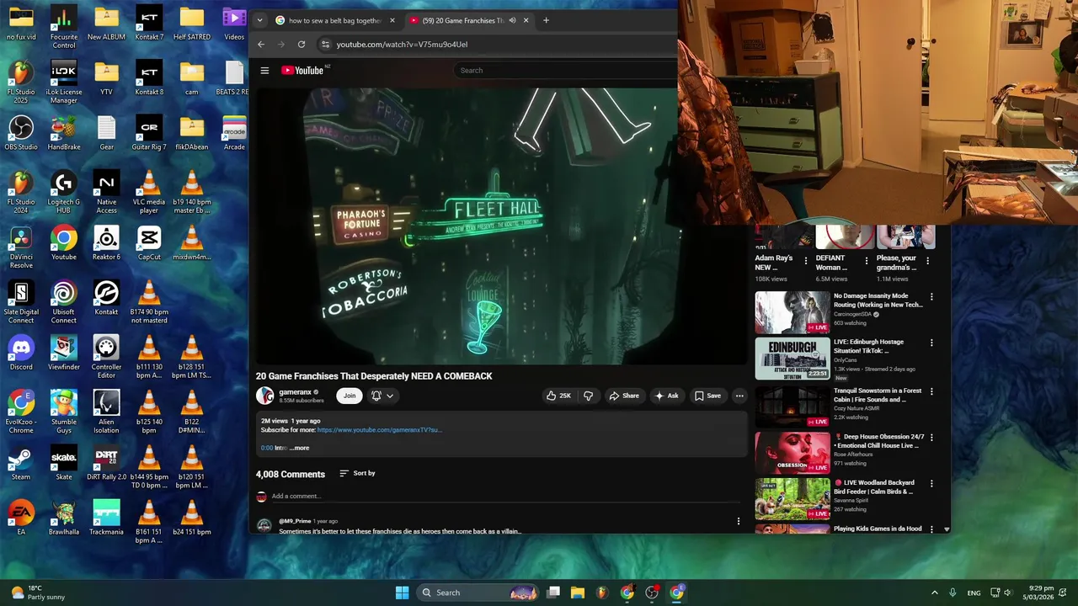Open more actions for the video
1078x606 pixels.
tap(739, 396)
